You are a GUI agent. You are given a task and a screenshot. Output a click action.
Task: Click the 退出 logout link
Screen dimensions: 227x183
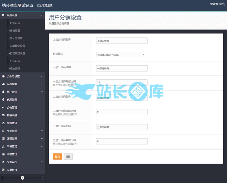pos(222,4)
